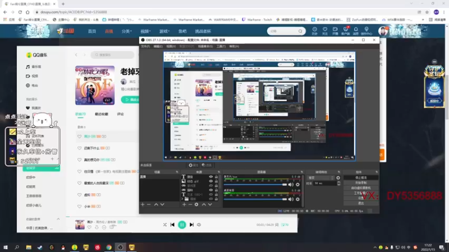Open the OBS Scene Collection menu
This screenshot has width=449, height=252.
coord(205,46)
